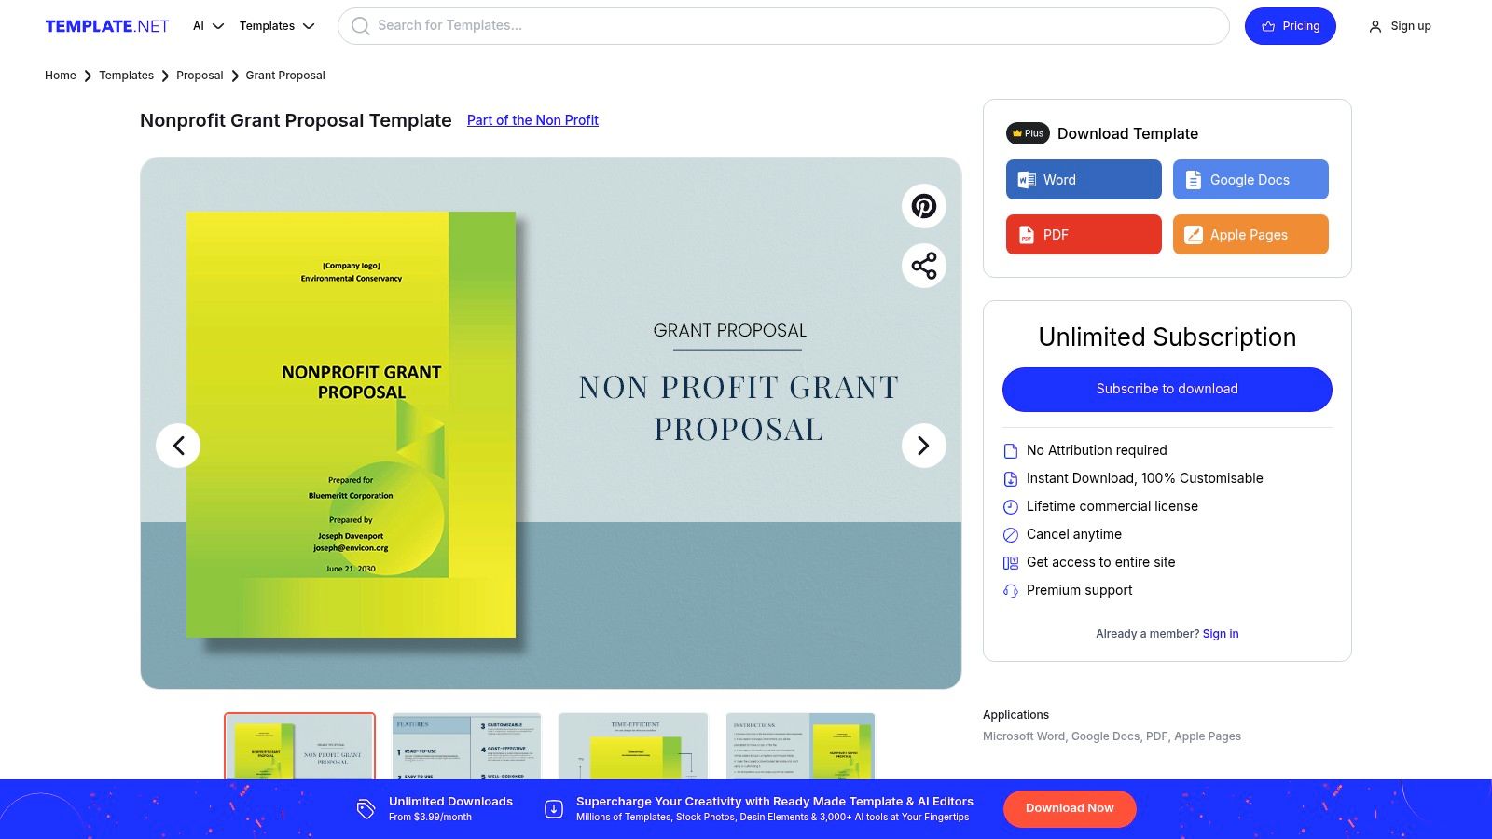
Task: Click the search magnifier icon
Action: pyautogui.click(x=359, y=25)
